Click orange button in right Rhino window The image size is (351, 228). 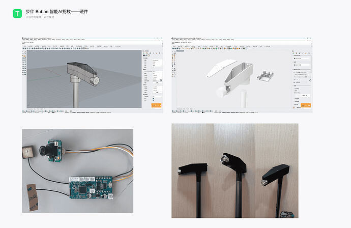point(306,105)
